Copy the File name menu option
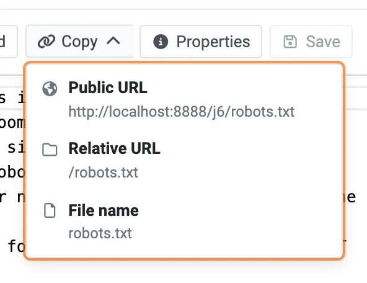This screenshot has width=367, height=283. pyautogui.click(x=184, y=222)
